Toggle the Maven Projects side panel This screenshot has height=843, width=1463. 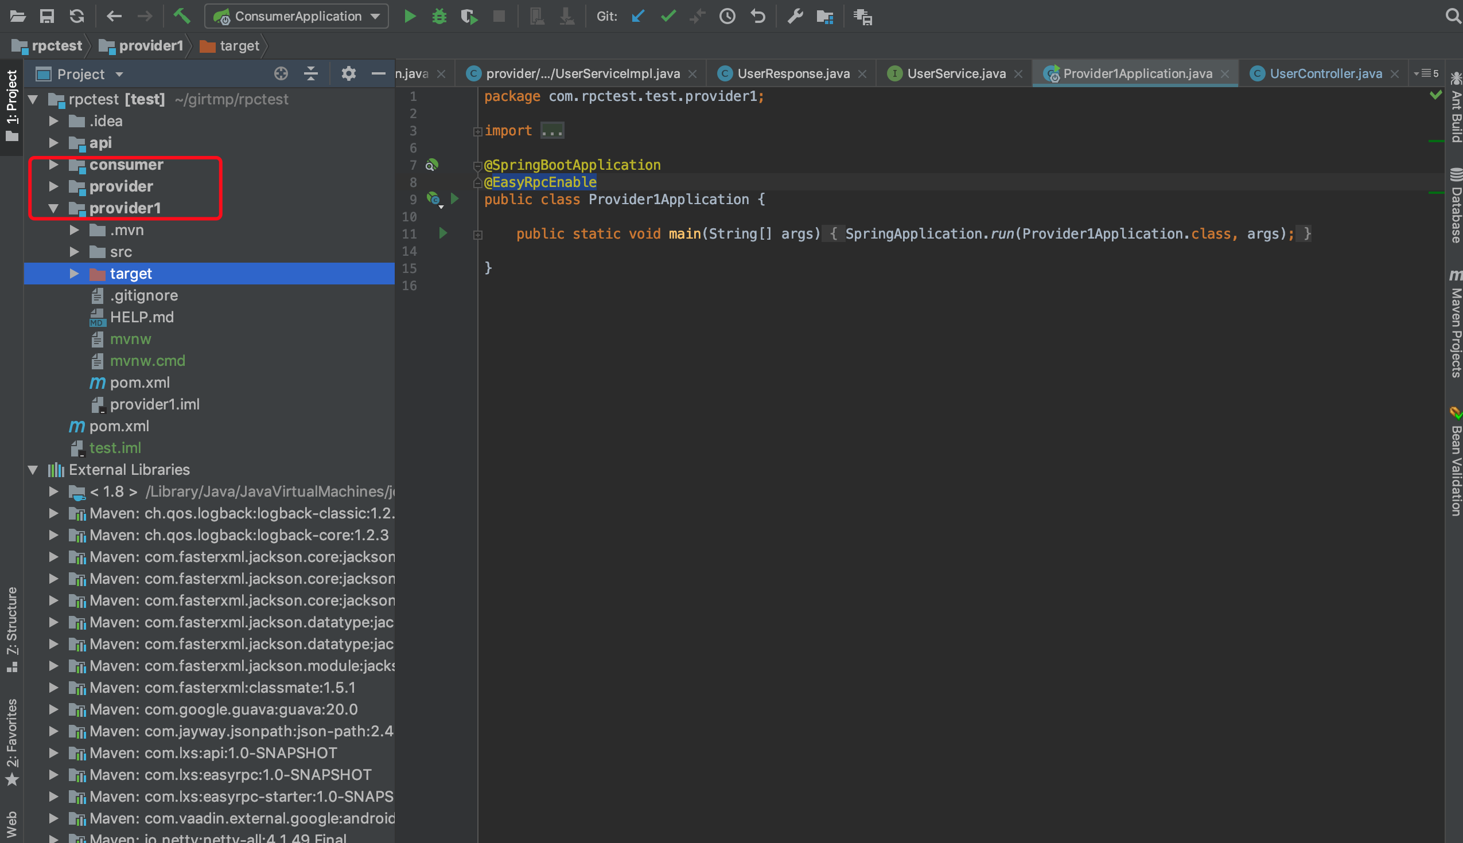click(x=1455, y=324)
